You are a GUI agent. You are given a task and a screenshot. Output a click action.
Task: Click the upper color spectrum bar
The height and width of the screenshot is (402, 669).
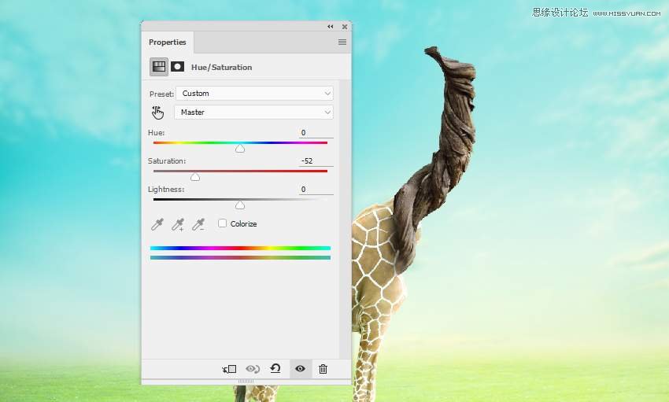pos(240,248)
